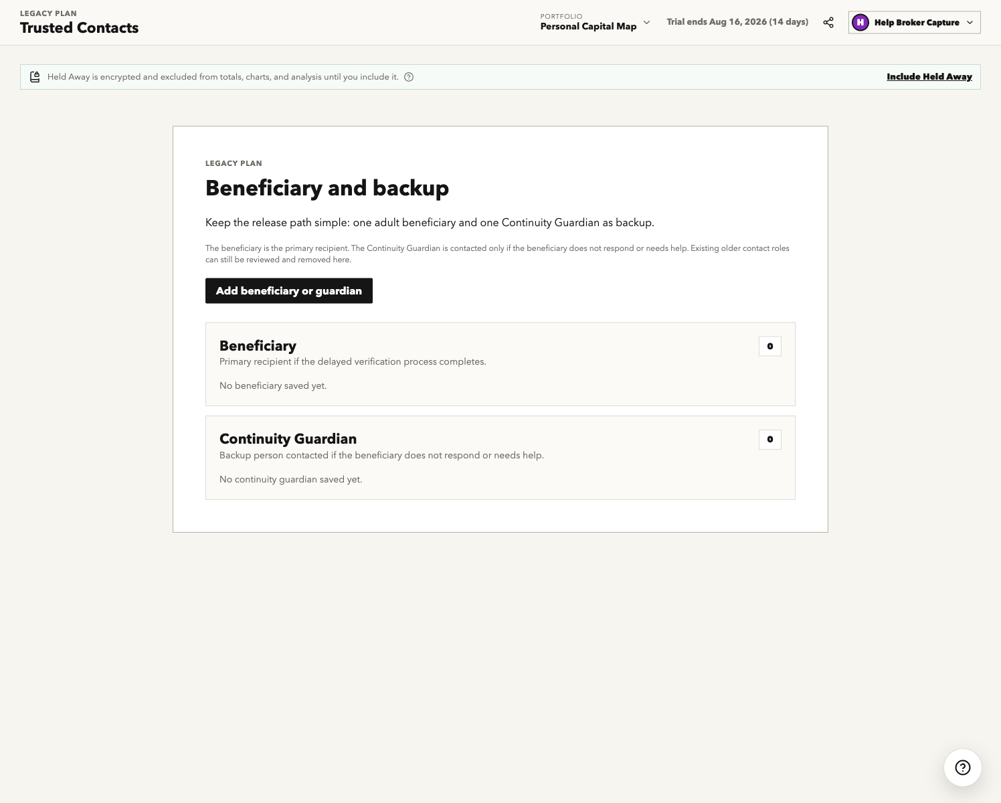The height and width of the screenshot is (803, 1001).
Task: Click the Held Away info question icon
Action: pos(409,77)
